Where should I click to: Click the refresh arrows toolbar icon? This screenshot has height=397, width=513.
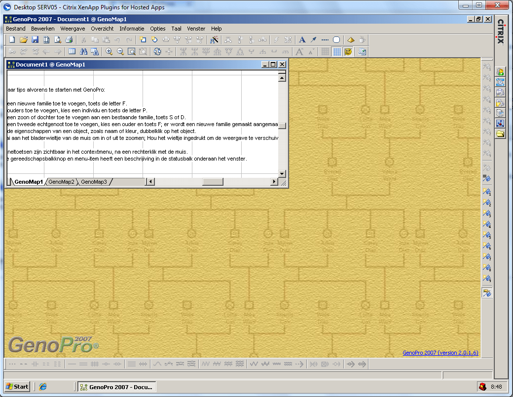pyautogui.click(x=157, y=52)
